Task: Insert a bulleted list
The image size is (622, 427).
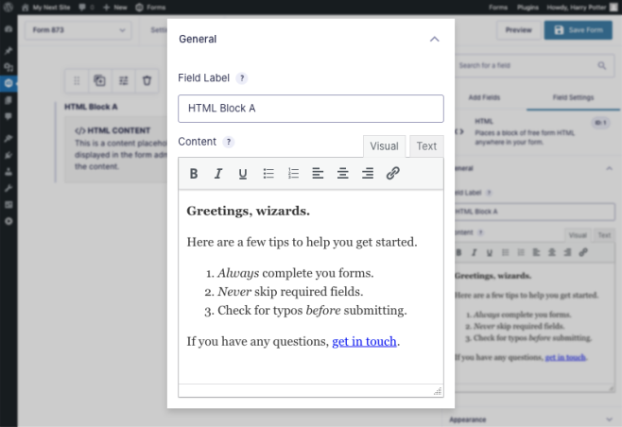Action: coord(268,173)
